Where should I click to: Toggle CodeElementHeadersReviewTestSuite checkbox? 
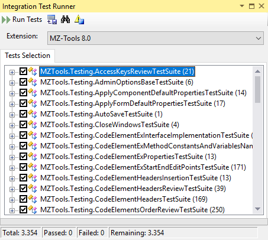[x=23, y=189]
